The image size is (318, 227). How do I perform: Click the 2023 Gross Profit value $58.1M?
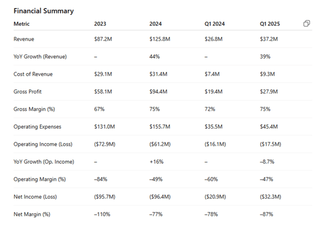point(103,91)
